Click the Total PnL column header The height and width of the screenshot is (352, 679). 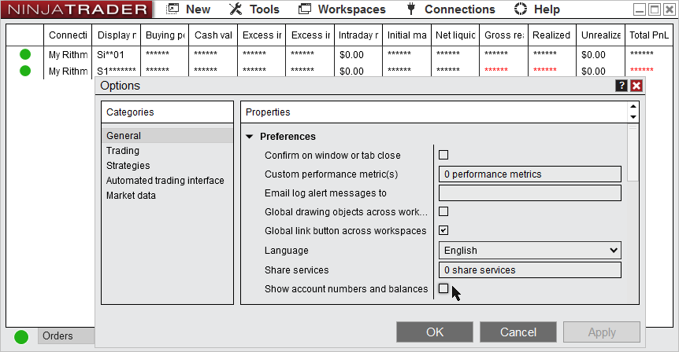tap(649, 35)
